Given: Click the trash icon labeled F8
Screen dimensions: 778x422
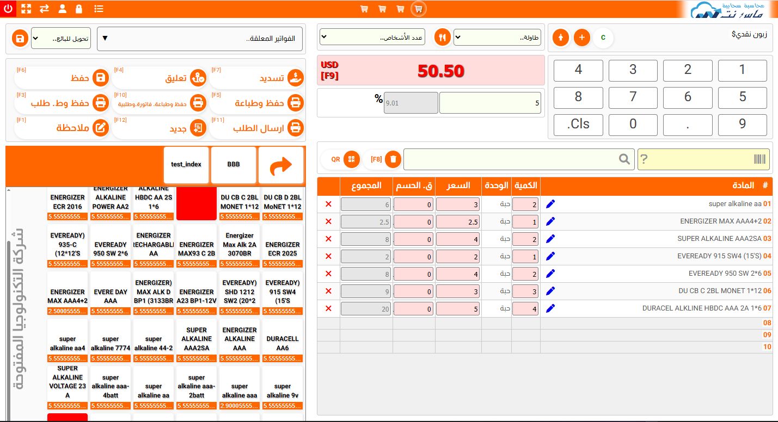Looking at the screenshot, I should point(393,159).
